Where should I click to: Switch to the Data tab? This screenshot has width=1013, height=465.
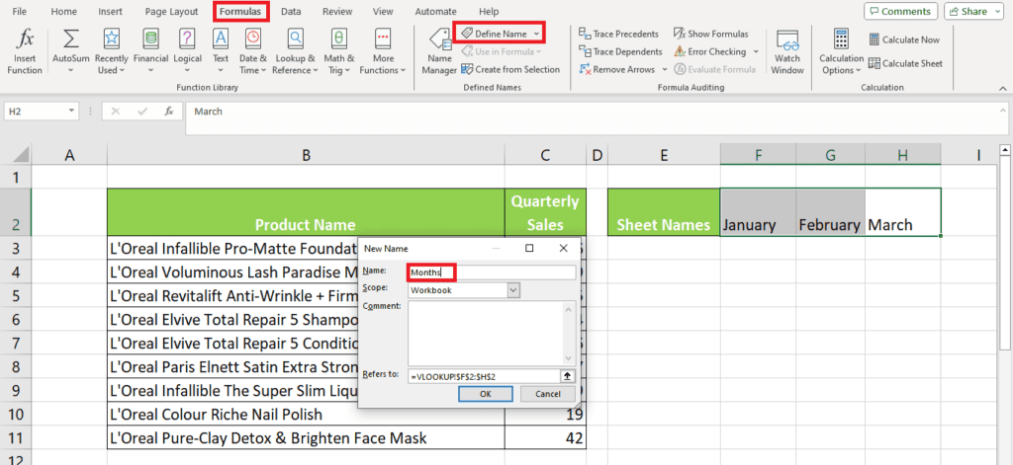(x=291, y=12)
